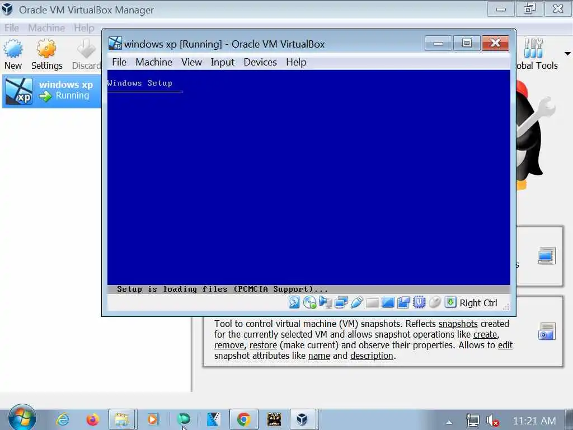Click the shared folders indicator icon
The image size is (573, 430).
372,303
